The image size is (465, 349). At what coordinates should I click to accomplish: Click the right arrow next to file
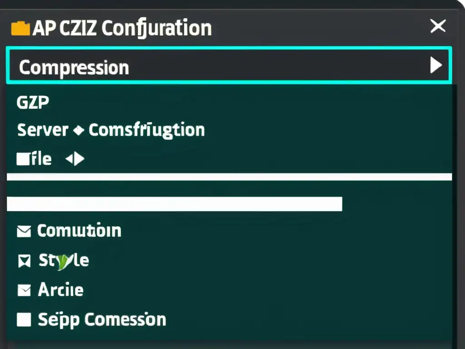(x=80, y=159)
